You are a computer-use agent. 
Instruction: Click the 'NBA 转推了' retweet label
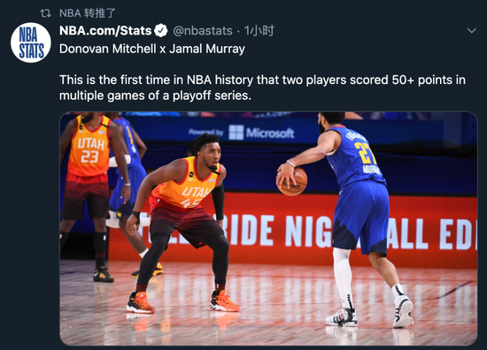point(88,13)
